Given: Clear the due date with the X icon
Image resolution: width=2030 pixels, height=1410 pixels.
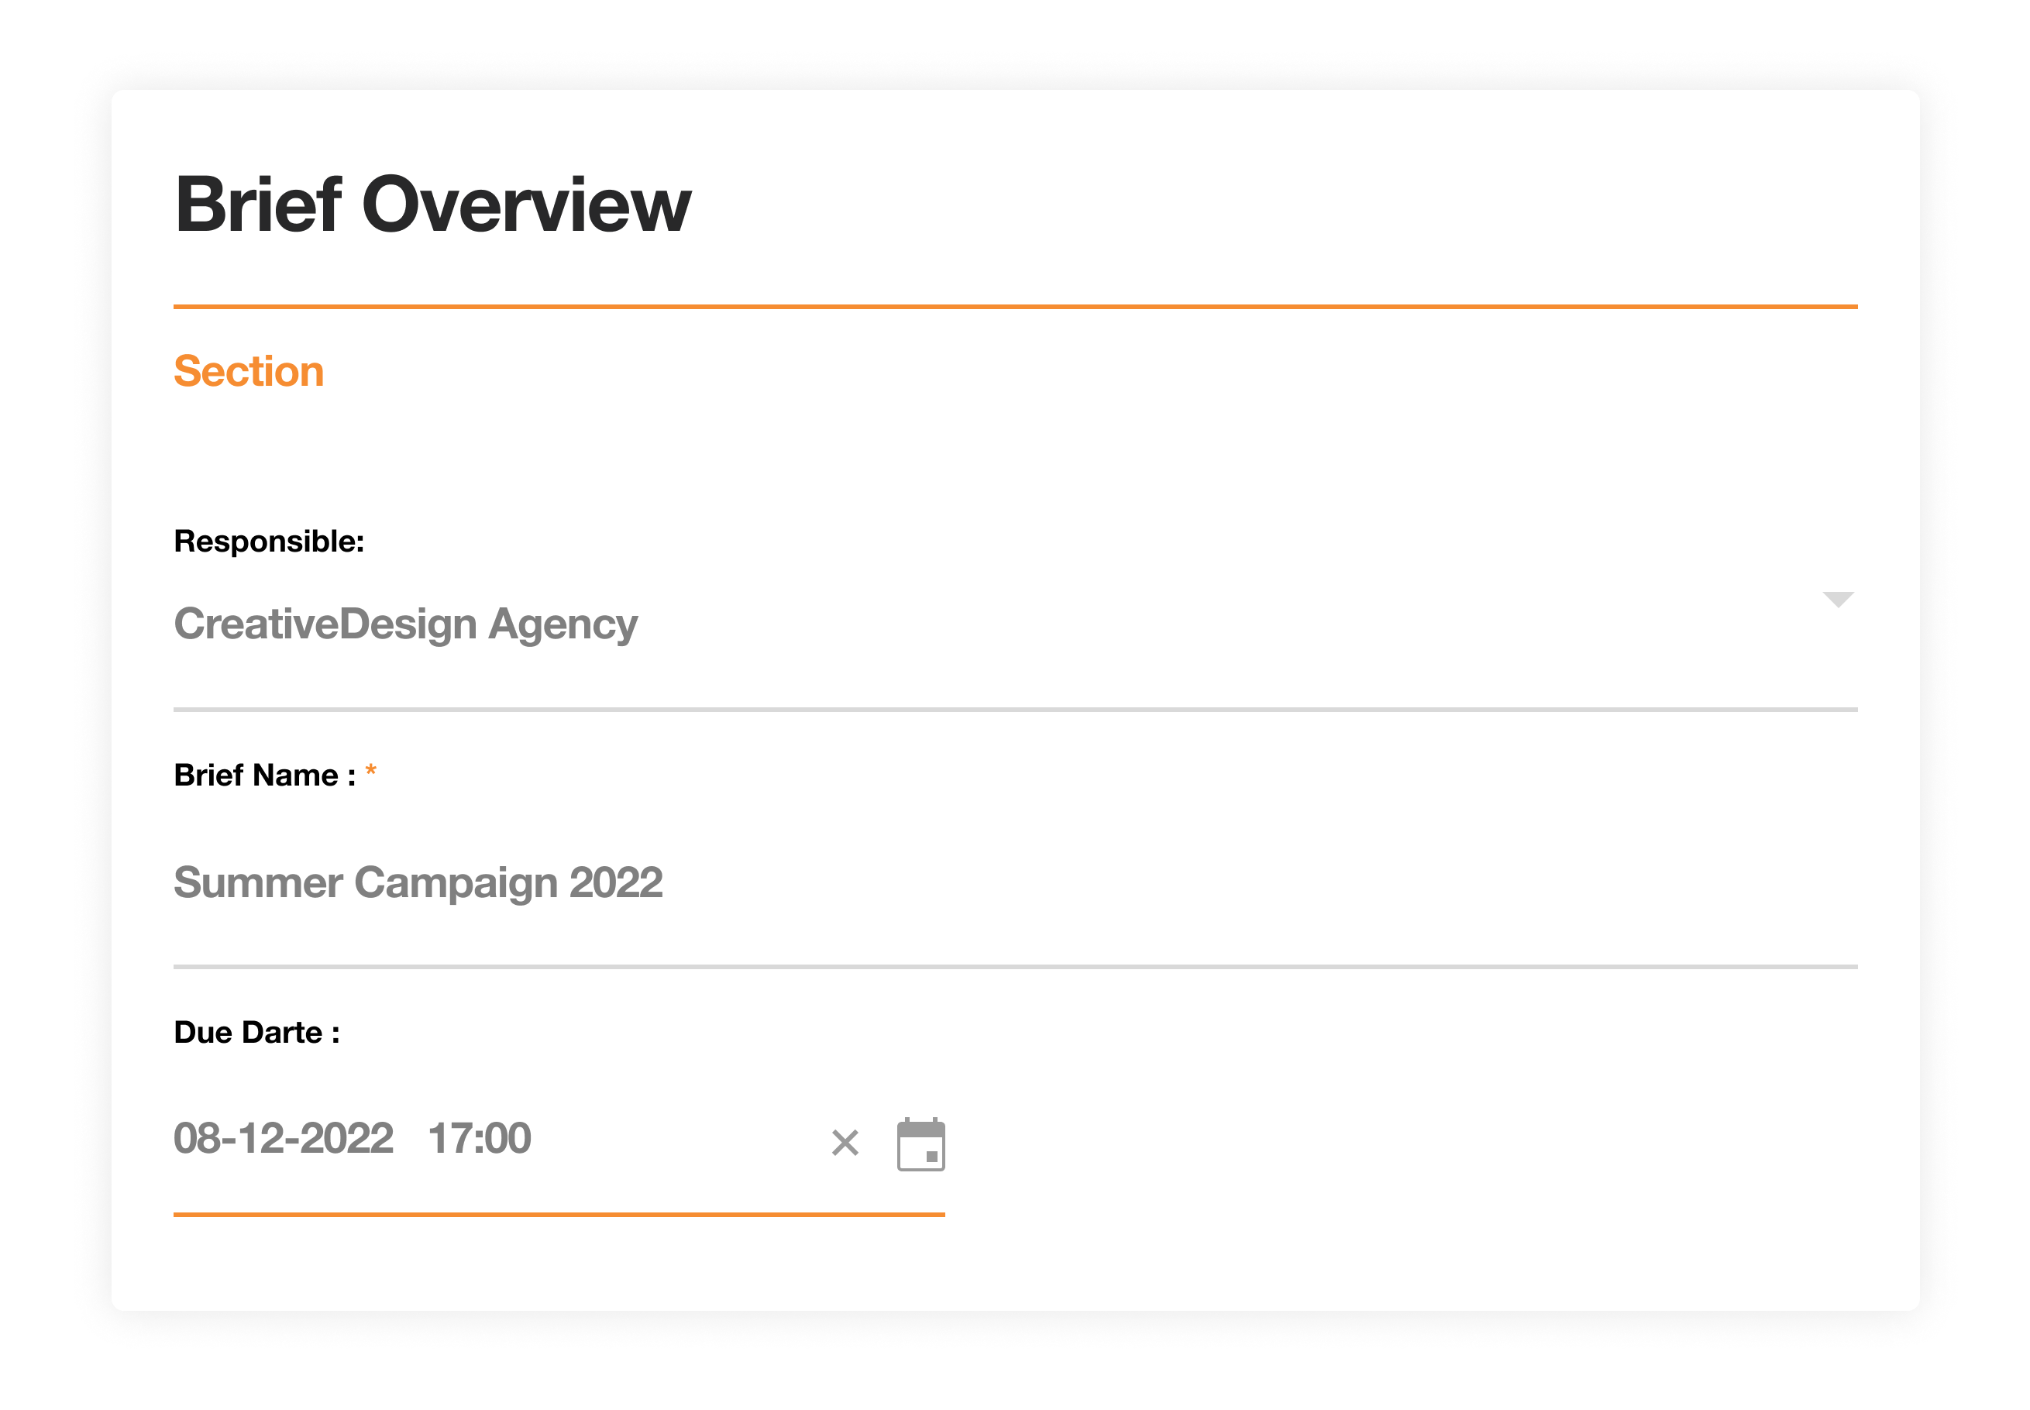Looking at the screenshot, I should tap(845, 1142).
